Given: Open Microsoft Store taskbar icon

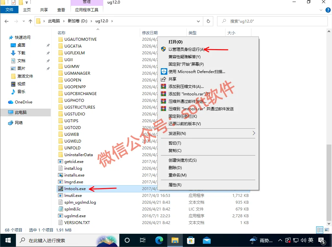Looking at the screenshot, I should click(191, 240).
